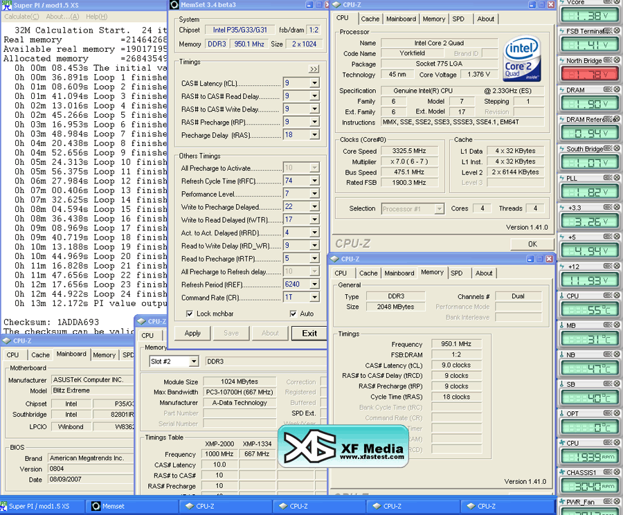Image resolution: width=623 pixels, height=515 pixels.
Task: Open the RAS# Precharge (tRP) dropdown
Action: [x=314, y=122]
